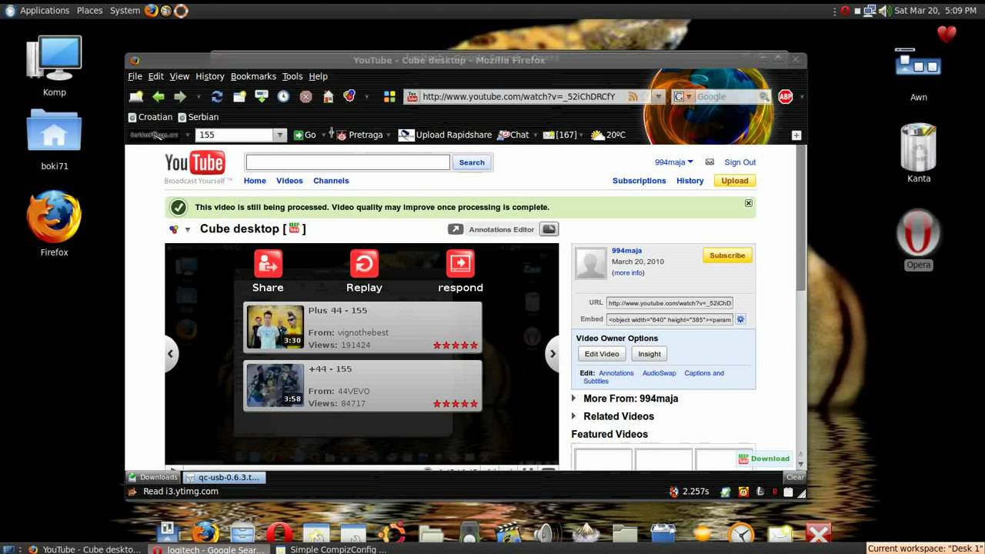Screen dimensions: 985x554
Task: Toggle Serbian translation bookmark
Action: click(x=199, y=117)
